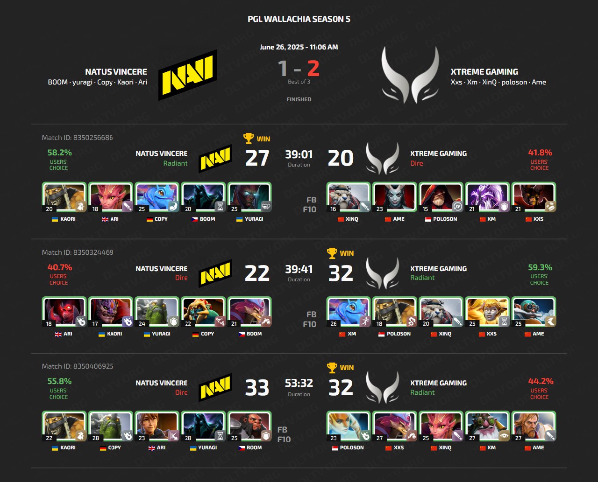This screenshot has height=482, width=598.
Task: Click the win trophy icon in game one
Action: (x=249, y=139)
